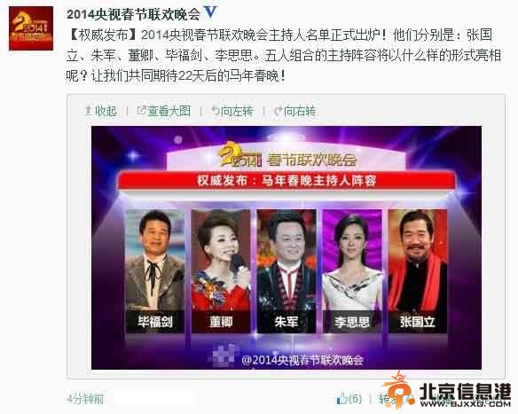
Task: Click the 4分钟前 timestamp link
Action: click(x=85, y=399)
